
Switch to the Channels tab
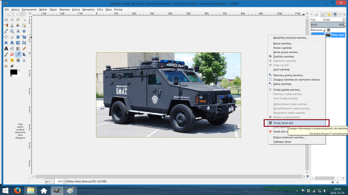pos(323,14)
